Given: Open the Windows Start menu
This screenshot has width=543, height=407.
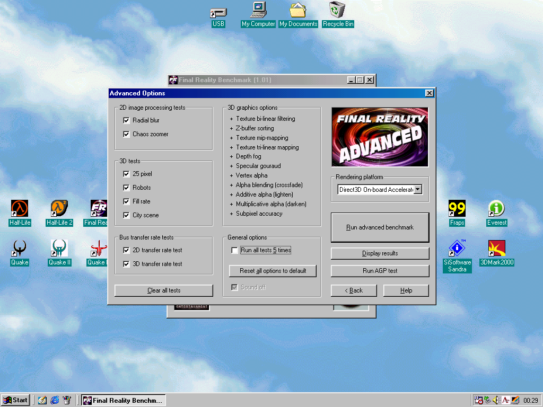Looking at the screenshot, I should (x=15, y=400).
